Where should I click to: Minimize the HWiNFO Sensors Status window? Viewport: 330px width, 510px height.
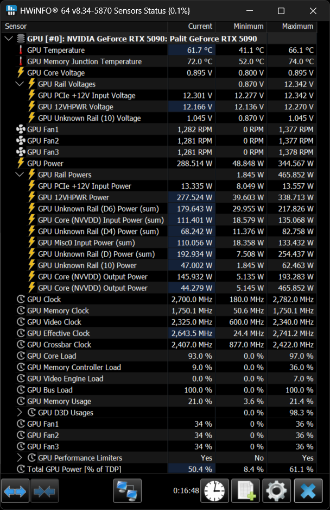tap(250, 11)
